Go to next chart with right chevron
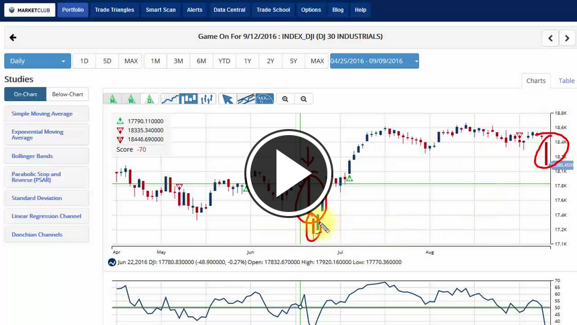The height and width of the screenshot is (325, 577). coord(567,37)
